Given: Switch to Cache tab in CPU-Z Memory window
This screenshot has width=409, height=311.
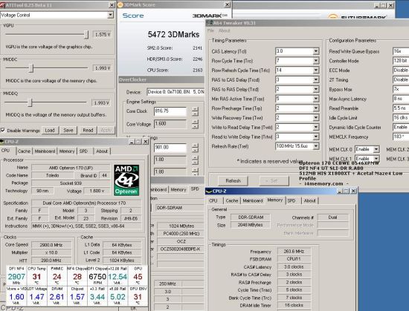Looking at the screenshot, I should [x=232, y=200].
